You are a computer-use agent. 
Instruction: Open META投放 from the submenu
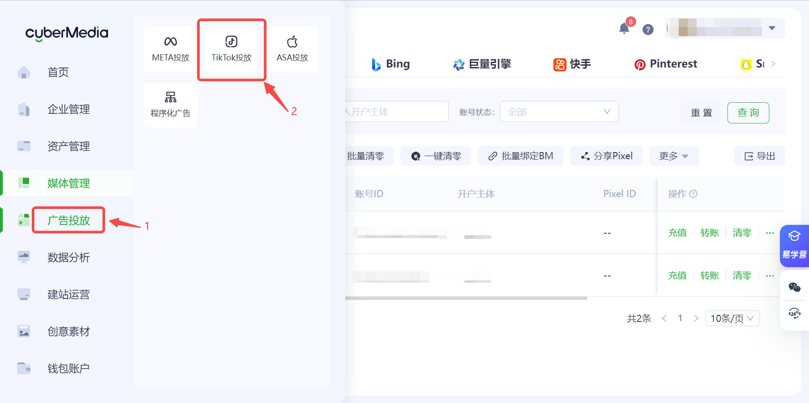171,49
